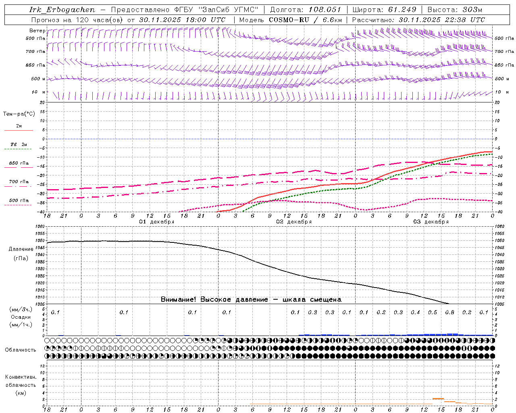Click the station name Irk_Erbogachen in header
The image size is (516, 413).
(62, 10)
